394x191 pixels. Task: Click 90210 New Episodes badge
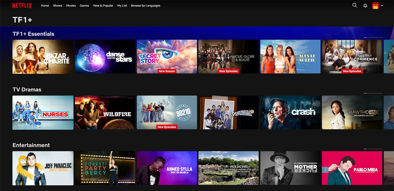point(167,127)
